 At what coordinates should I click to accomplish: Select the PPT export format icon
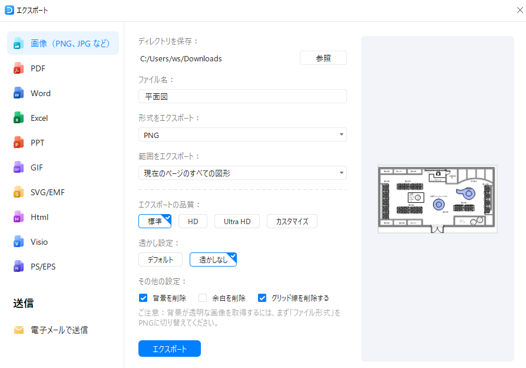(x=19, y=143)
